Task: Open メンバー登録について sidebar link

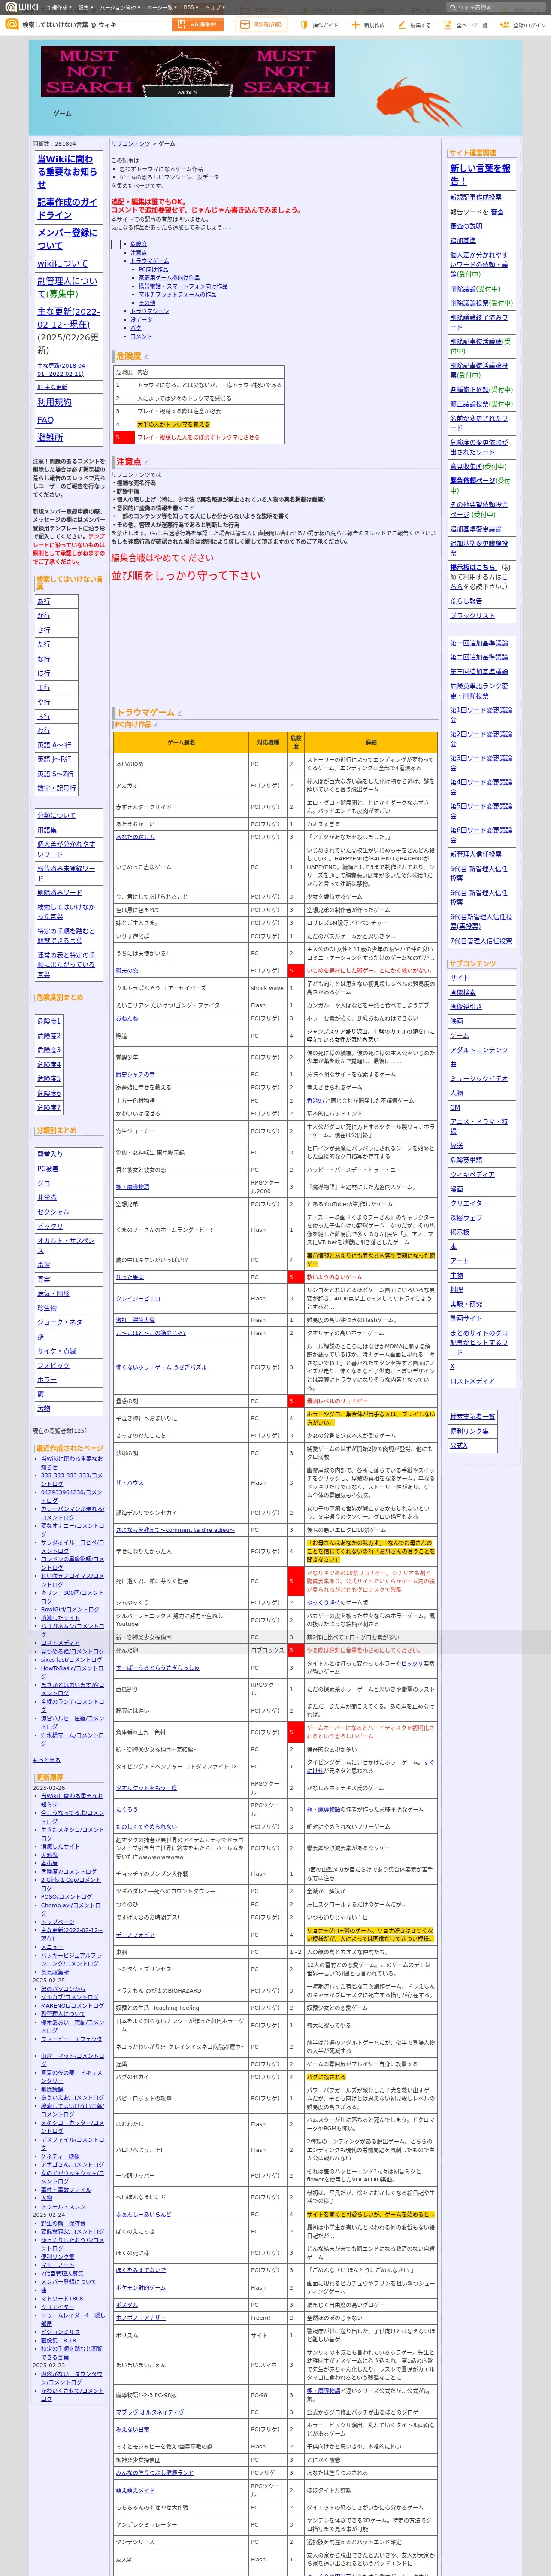Action: coord(67,239)
